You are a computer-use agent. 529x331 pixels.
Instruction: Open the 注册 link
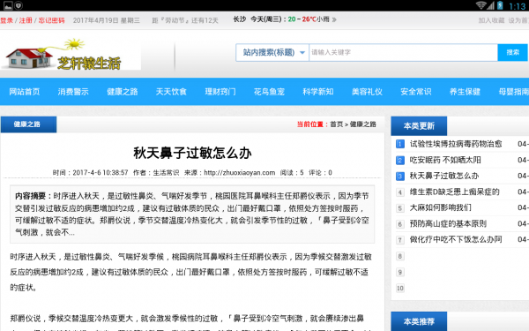[26, 20]
